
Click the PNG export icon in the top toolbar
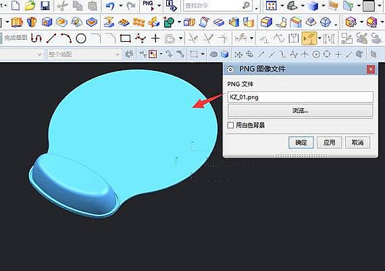tap(148, 5)
